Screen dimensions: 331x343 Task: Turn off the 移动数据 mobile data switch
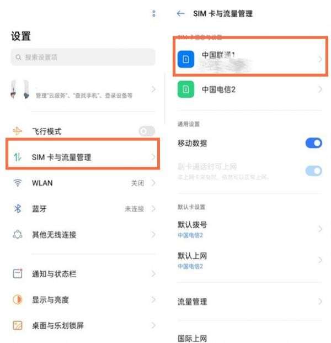click(314, 143)
